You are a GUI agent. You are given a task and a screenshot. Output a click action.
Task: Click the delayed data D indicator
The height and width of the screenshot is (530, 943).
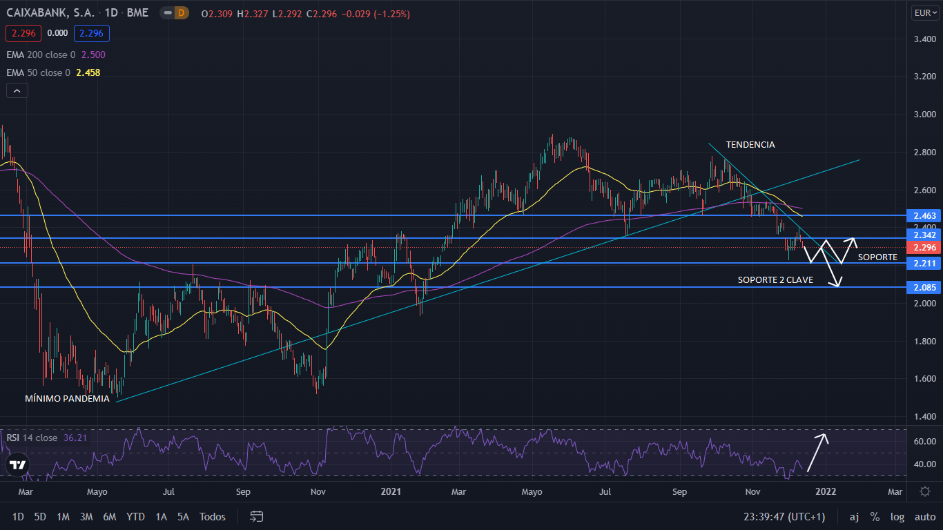coord(181,13)
